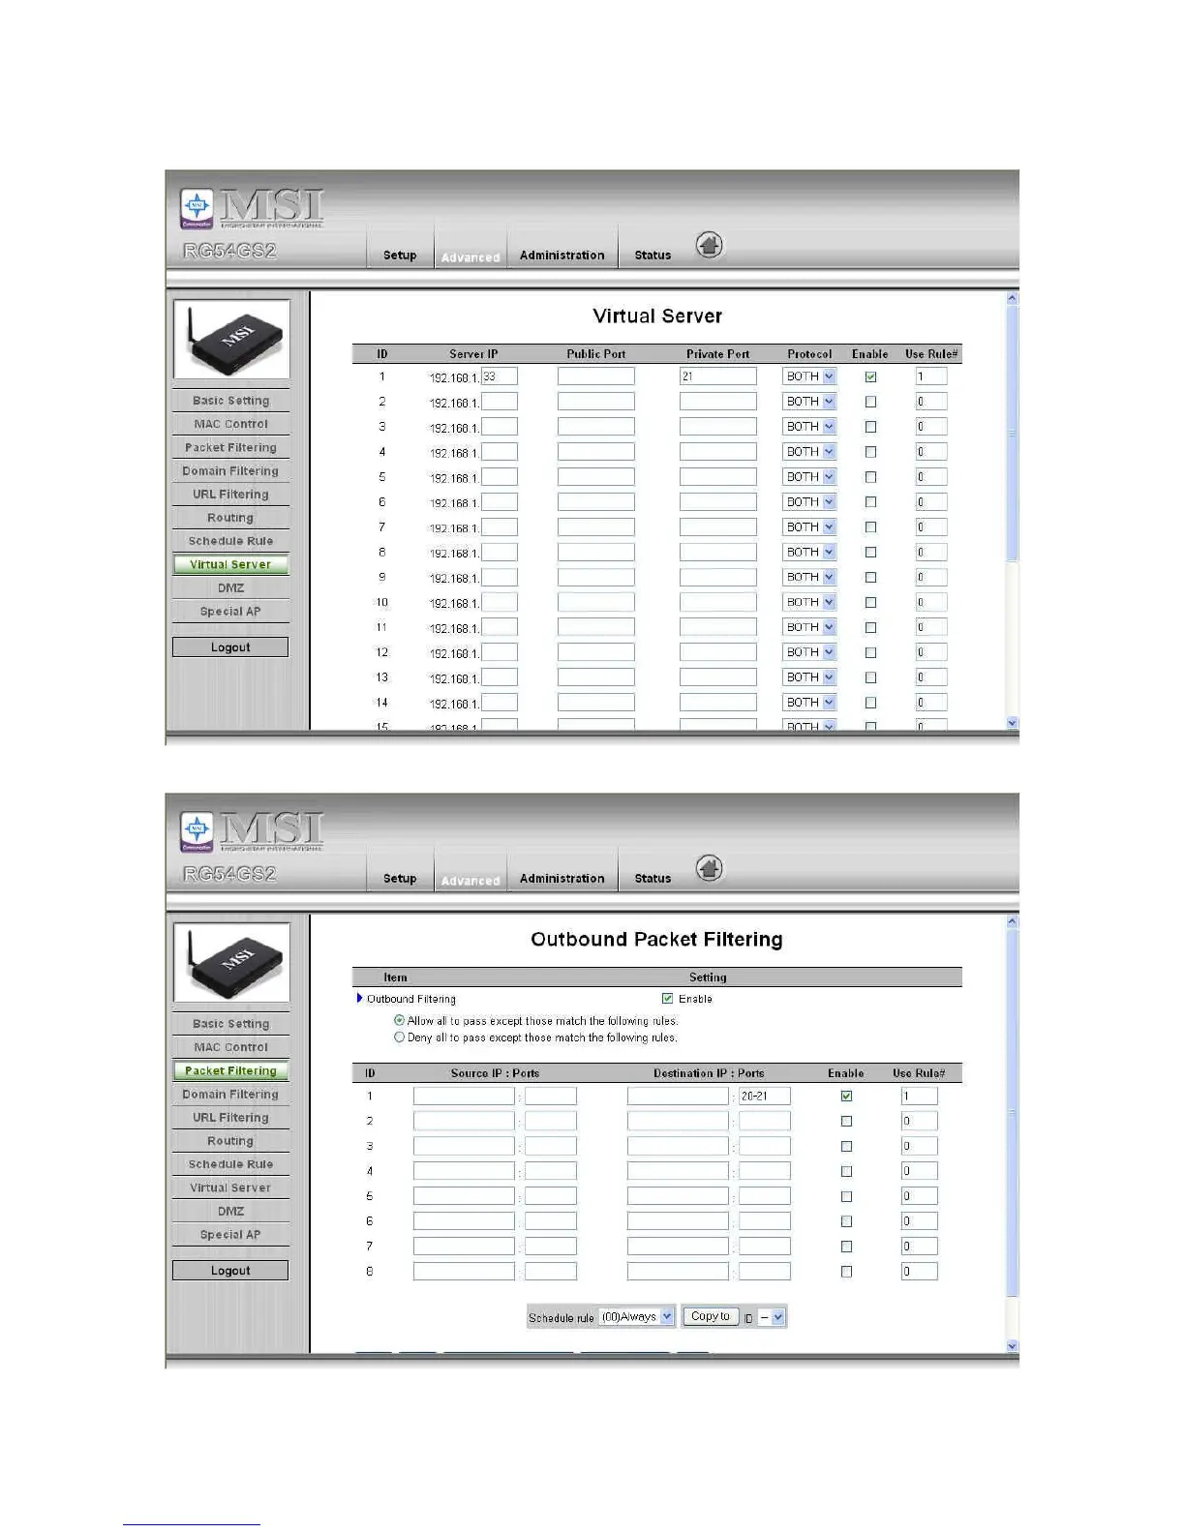Viewport: 1185px width, 1533px height.
Task: Open Protocol dropdown for Virtual Server ID 9
Action: tap(809, 577)
